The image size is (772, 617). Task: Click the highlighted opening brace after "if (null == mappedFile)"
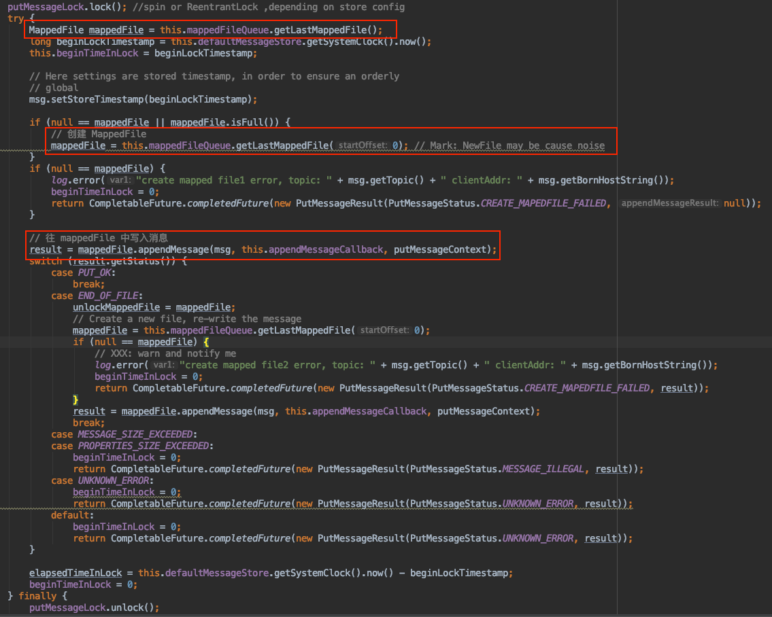pyautogui.click(x=206, y=342)
